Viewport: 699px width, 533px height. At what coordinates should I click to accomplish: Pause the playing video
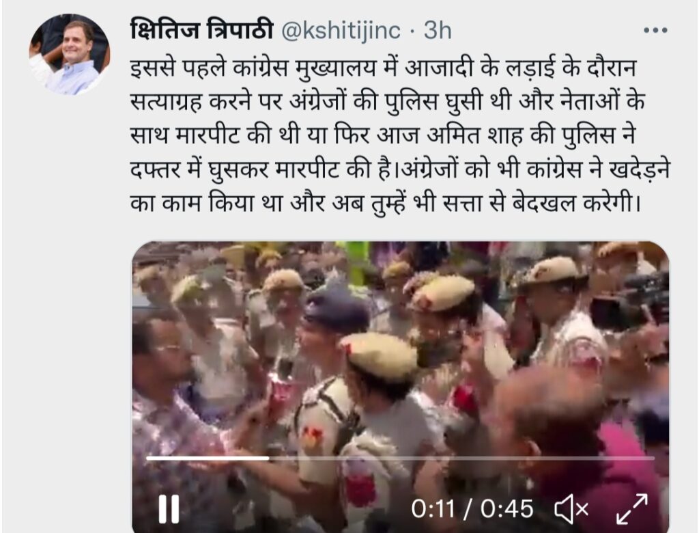[x=169, y=508]
